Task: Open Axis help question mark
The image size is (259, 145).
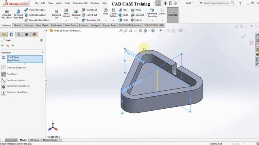Action: (x=41, y=40)
